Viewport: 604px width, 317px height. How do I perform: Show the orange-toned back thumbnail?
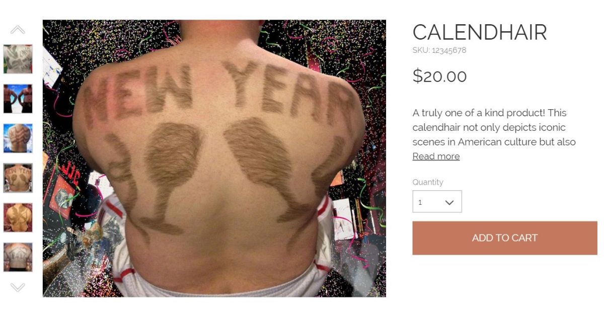click(x=18, y=217)
